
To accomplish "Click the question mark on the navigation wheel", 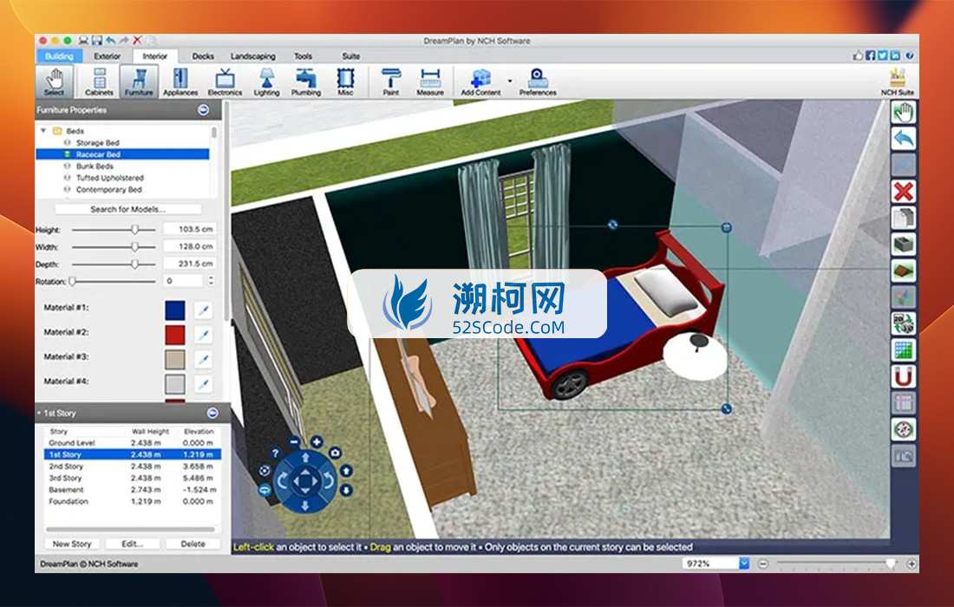I will click(x=275, y=454).
